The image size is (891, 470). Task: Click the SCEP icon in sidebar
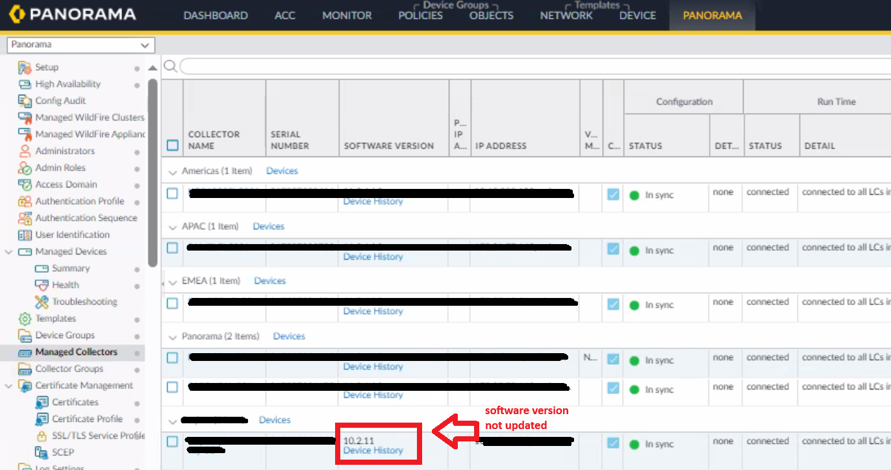coord(42,452)
